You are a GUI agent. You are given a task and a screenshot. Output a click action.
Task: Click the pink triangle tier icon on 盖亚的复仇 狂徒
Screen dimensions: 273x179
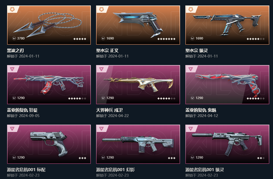(x=12, y=69)
